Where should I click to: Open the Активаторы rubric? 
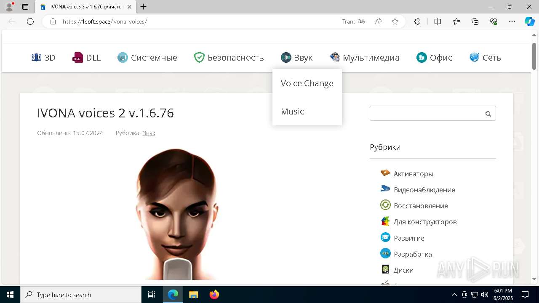tap(413, 174)
